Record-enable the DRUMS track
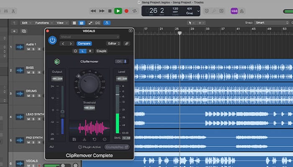 pos(39,96)
